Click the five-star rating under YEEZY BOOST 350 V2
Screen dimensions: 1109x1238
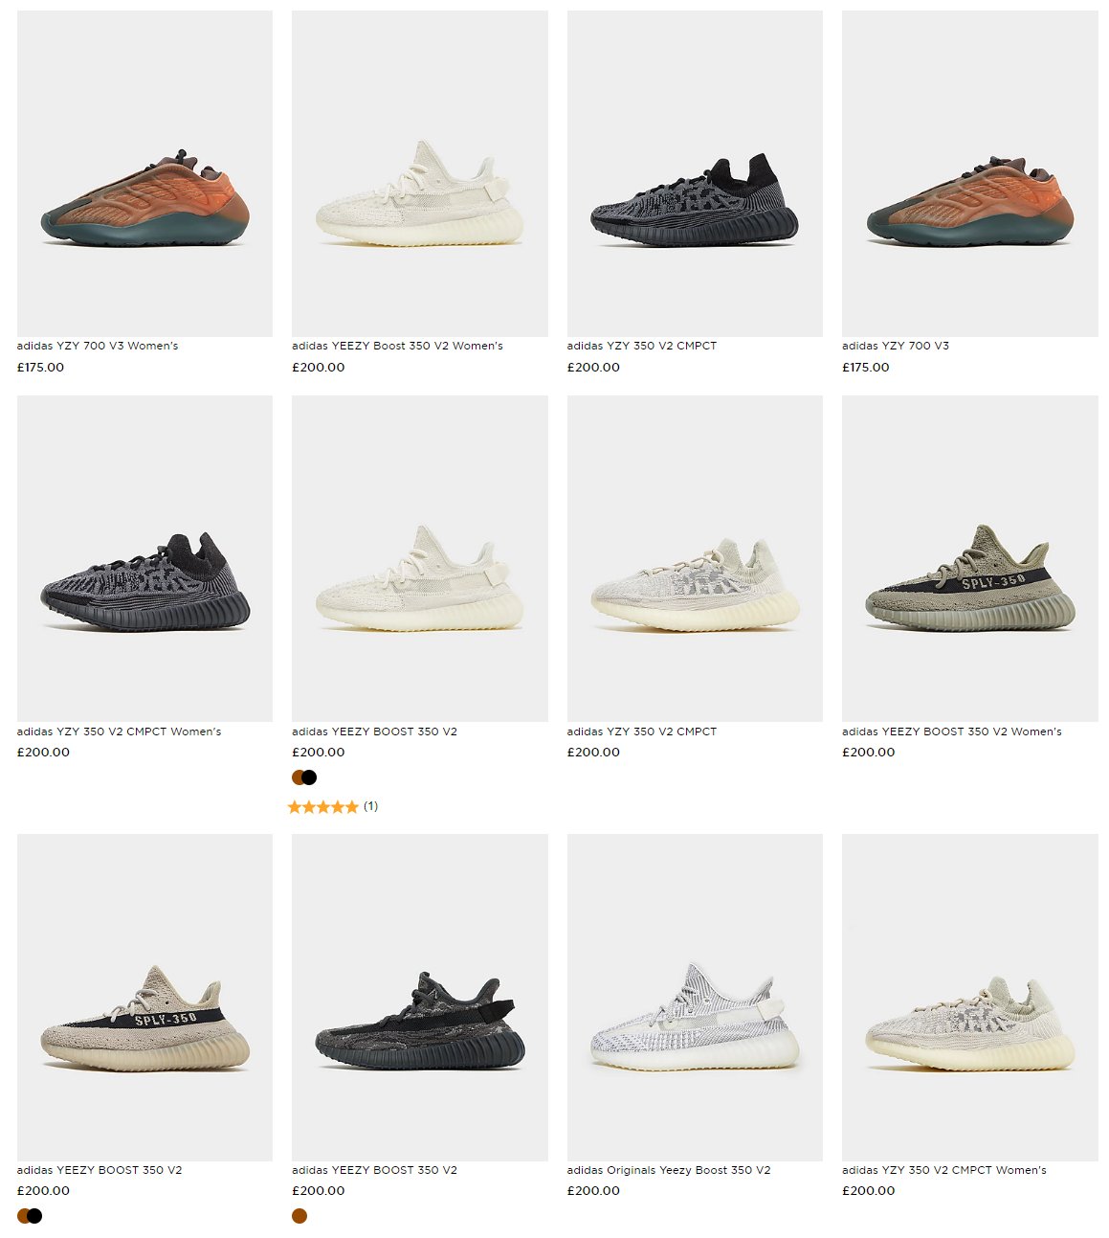coord(323,807)
